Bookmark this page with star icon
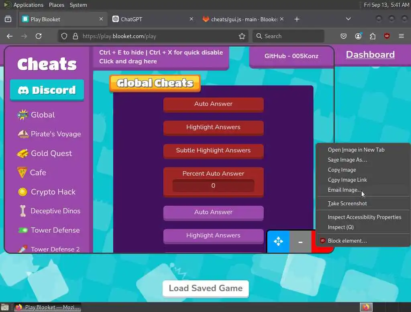 [242, 36]
